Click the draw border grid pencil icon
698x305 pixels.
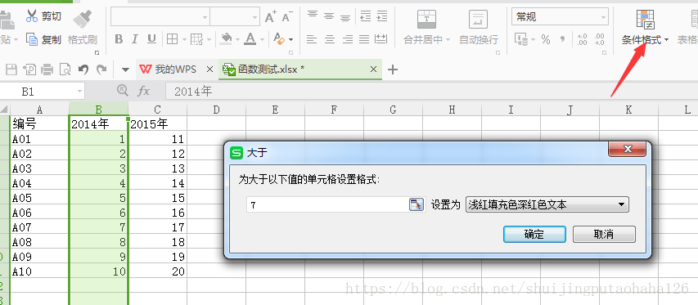(x=196, y=39)
